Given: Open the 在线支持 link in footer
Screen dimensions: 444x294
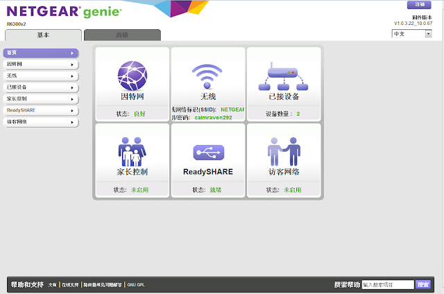Looking at the screenshot, I should [70, 285].
